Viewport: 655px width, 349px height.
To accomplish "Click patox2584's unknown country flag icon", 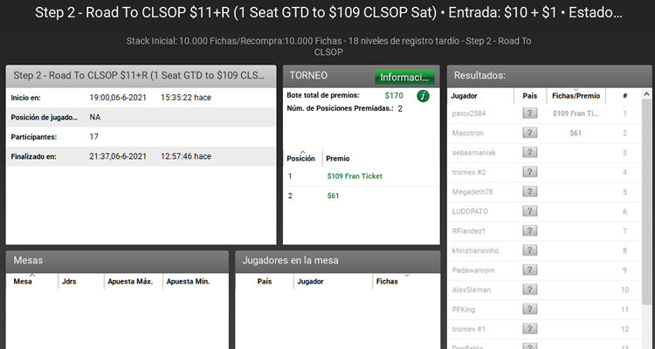I will [529, 113].
